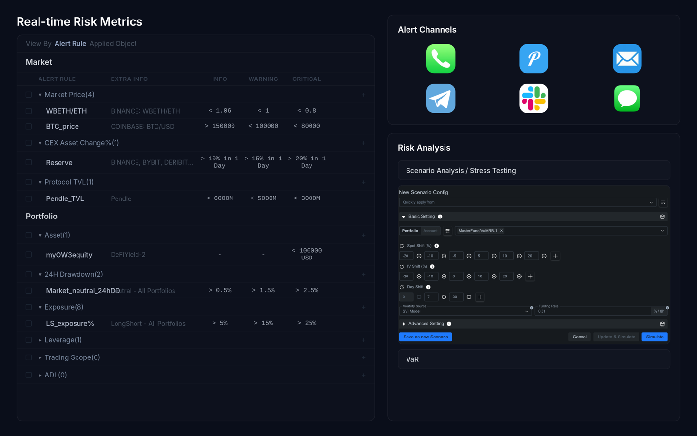Choose the Telegram alert channel icon
Screen dimensions: 697x436
pyautogui.click(x=441, y=99)
